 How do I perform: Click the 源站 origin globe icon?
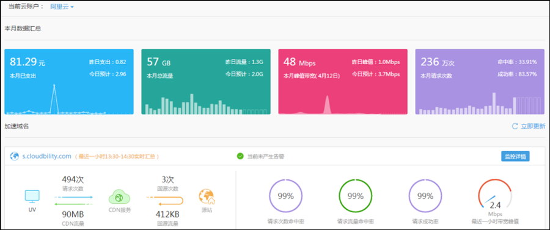[207, 196]
